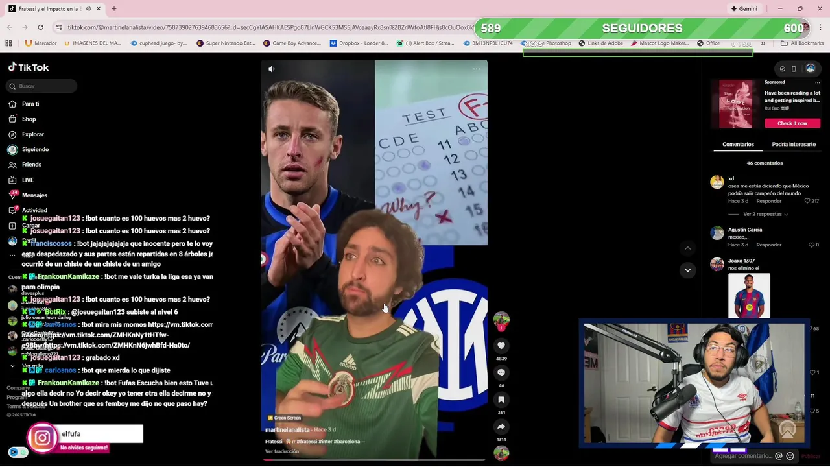The height and width of the screenshot is (467, 830).
Task: Open the Joaxo_1307 commenter avatar
Action: click(717, 264)
